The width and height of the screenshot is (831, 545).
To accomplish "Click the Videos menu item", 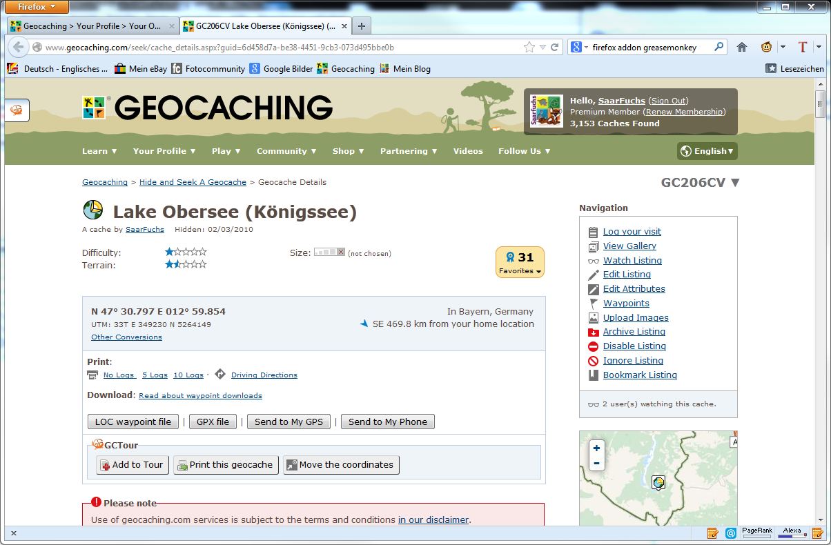I will pyautogui.click(x=468, y=151).
